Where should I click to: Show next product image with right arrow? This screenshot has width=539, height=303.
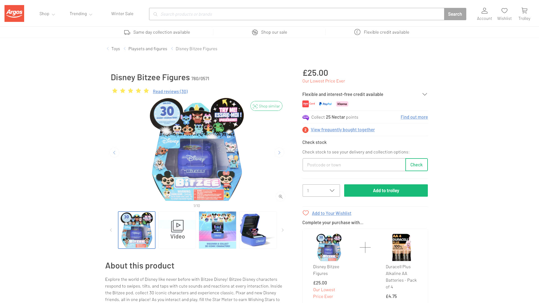pos(279,153)
